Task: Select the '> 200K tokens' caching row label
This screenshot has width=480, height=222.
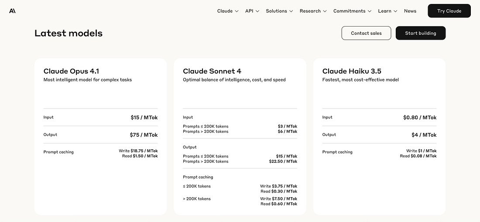Action: (197, 199)
